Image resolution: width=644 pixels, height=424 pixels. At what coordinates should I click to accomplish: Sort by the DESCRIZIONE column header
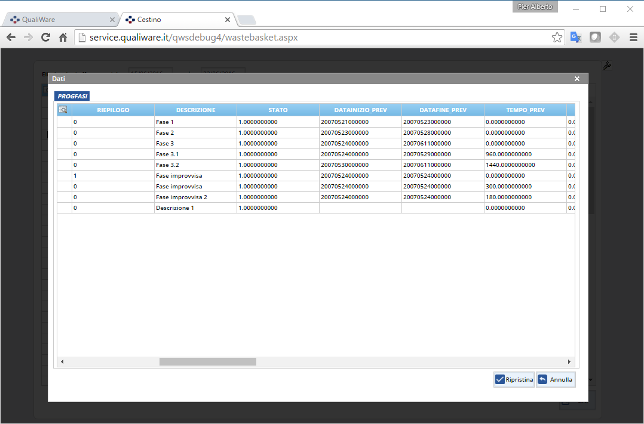[x=195, y=110]
